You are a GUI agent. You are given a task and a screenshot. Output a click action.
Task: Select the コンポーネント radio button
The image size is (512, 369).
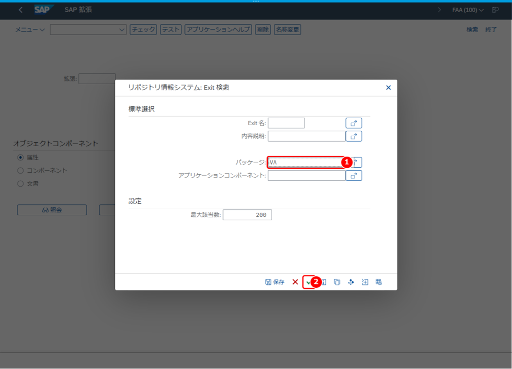[x=20, y=171]
